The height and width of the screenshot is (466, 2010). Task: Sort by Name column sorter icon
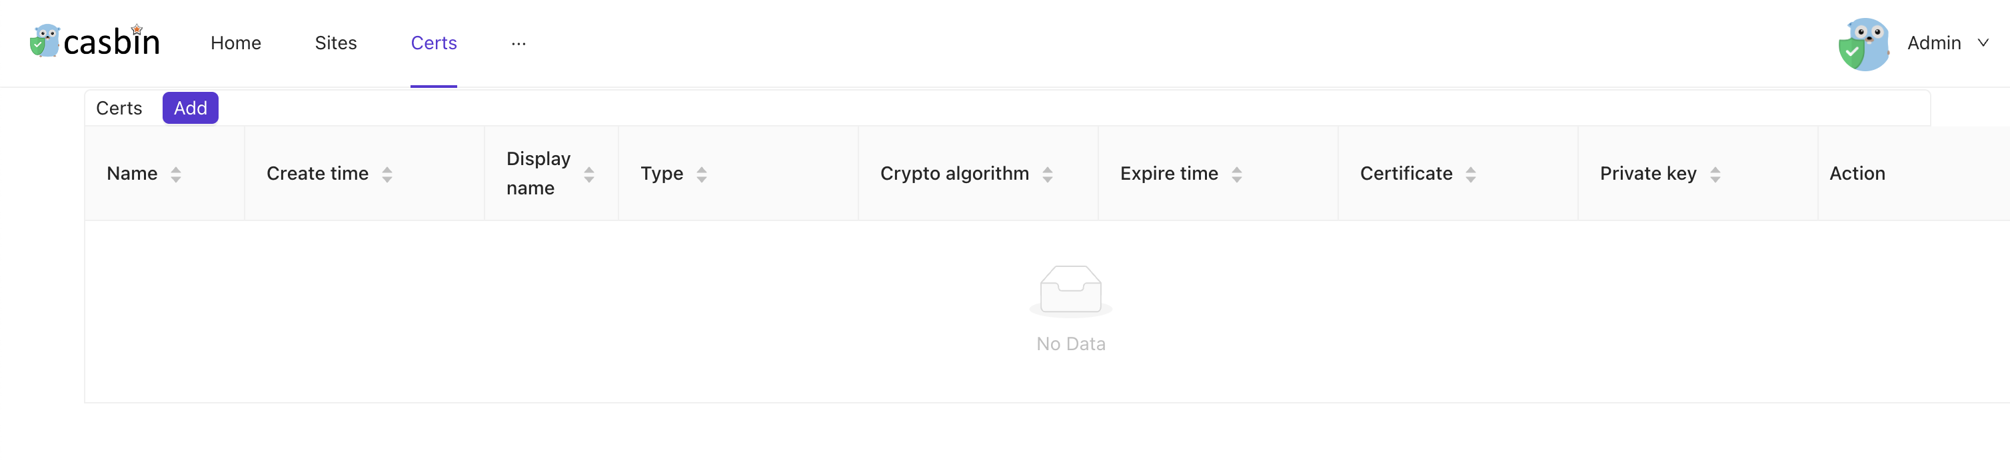click(x=175, y=174)
